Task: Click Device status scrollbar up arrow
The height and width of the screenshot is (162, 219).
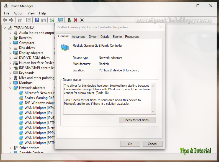Action: [x=153, y=86]
